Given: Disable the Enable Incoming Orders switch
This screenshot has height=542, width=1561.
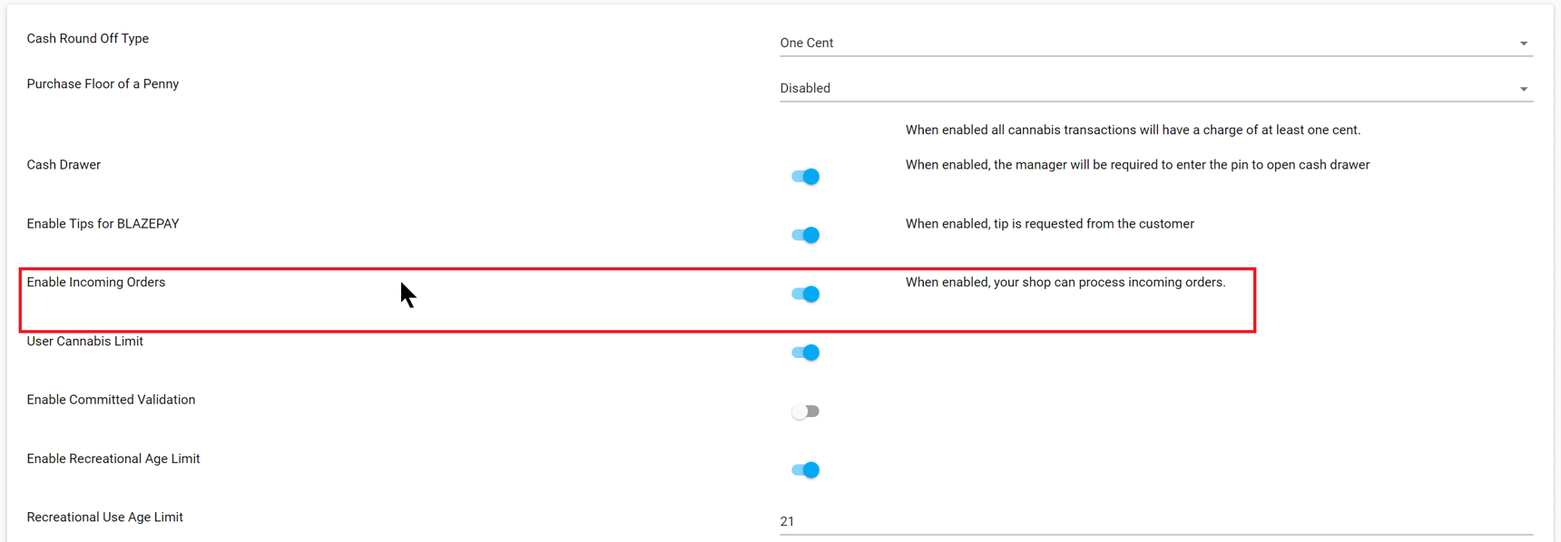Looking at the screenshot, I should [804, 294].
